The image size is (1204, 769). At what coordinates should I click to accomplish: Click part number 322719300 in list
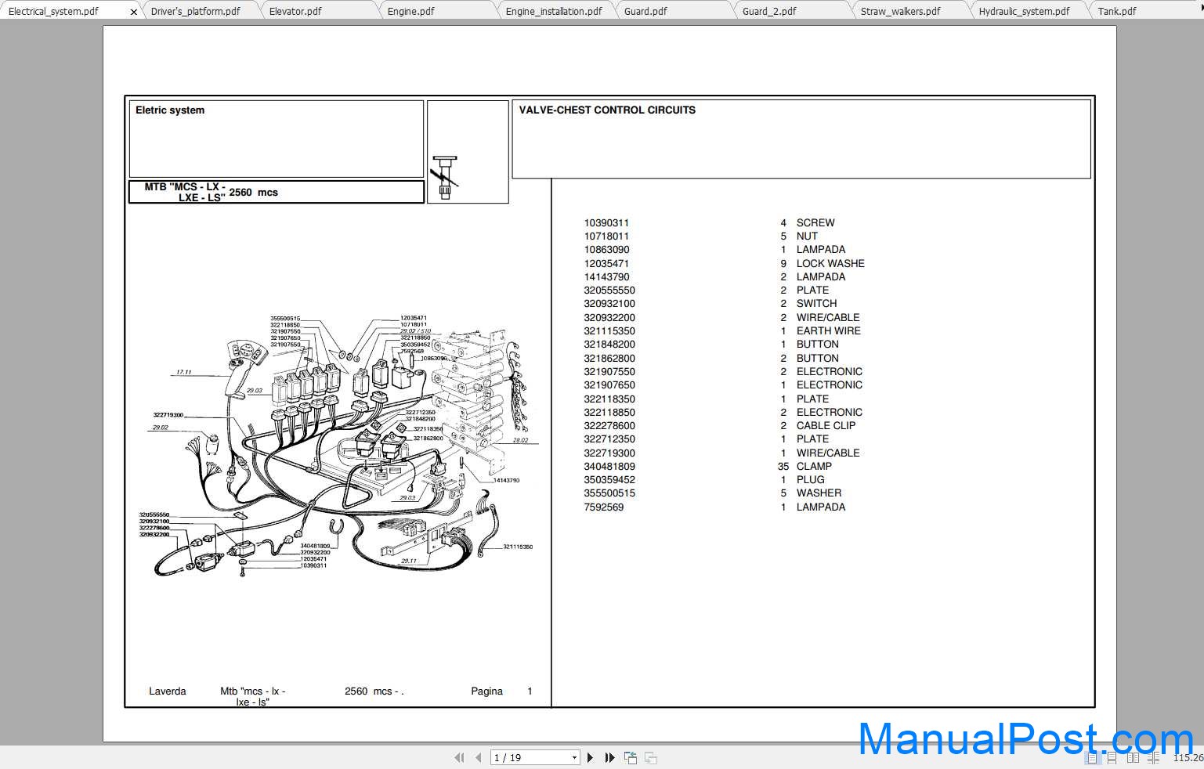coord(609,453)
